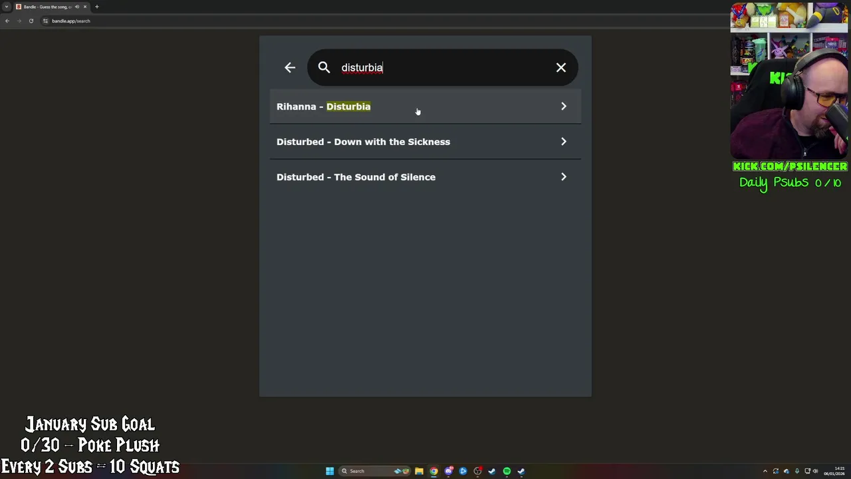Select Disturbed - Down with the Sickness
The width and height of the screenshot is (851, 479).
coord(425,142)
